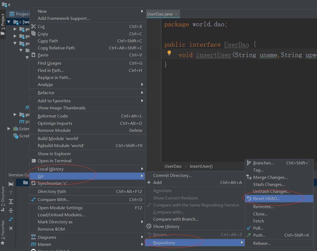Choose Rebase in Repository menu

(x=279, y=243)
